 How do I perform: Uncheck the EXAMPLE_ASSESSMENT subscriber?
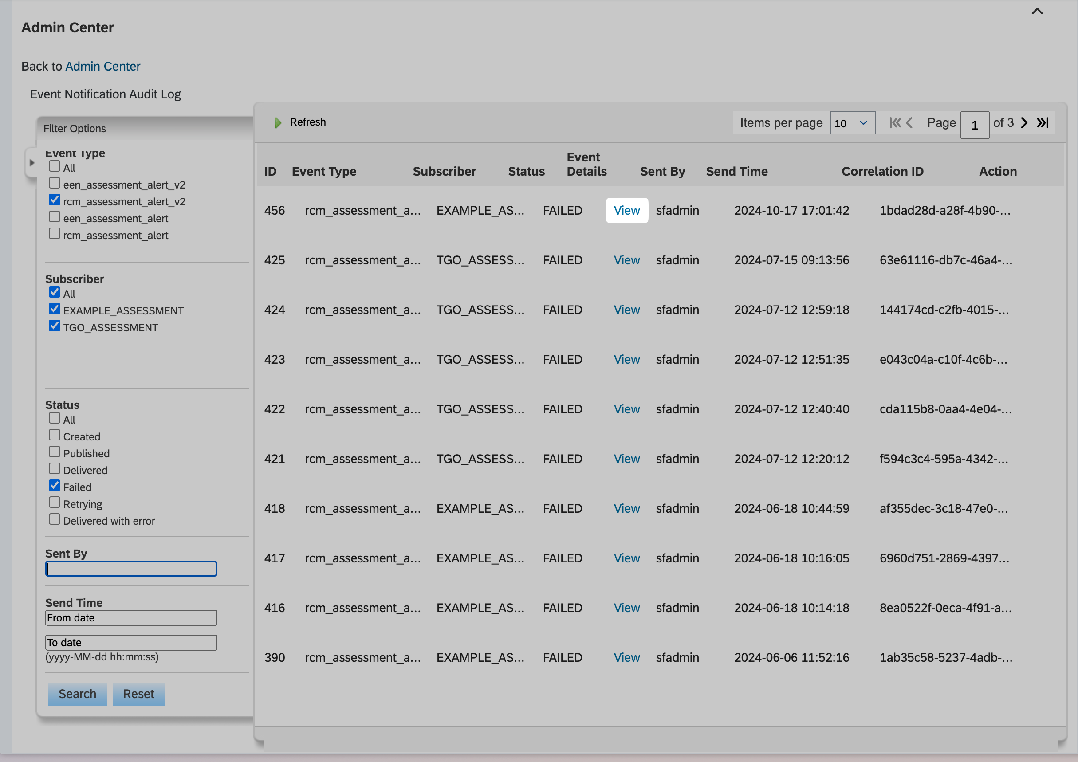55,309
